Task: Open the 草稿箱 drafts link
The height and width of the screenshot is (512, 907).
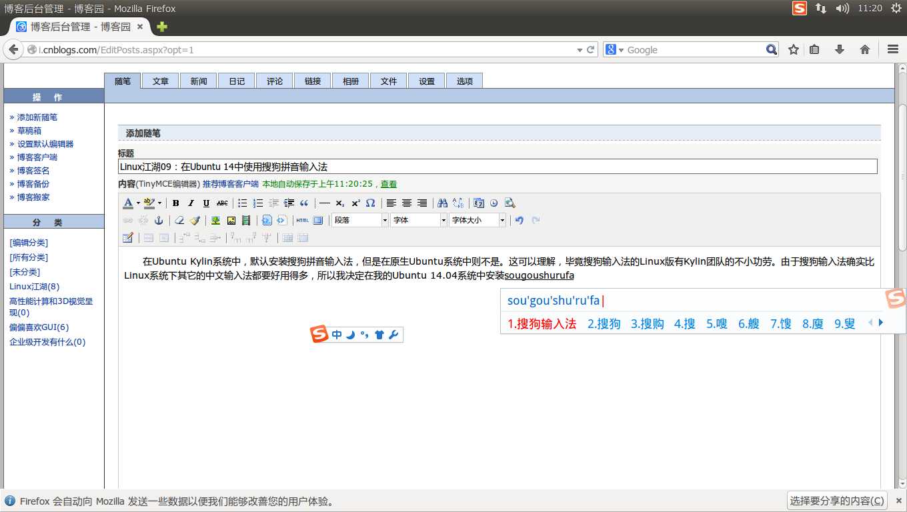Action: (x=29, y=131)
